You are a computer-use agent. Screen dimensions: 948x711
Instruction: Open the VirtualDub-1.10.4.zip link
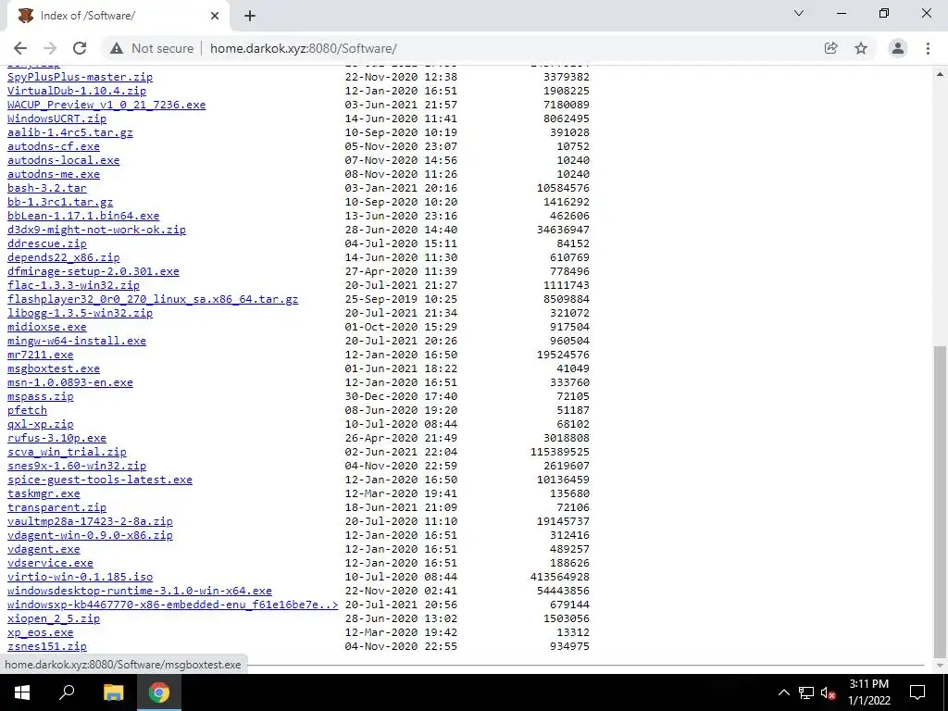(x=77, y=91)
